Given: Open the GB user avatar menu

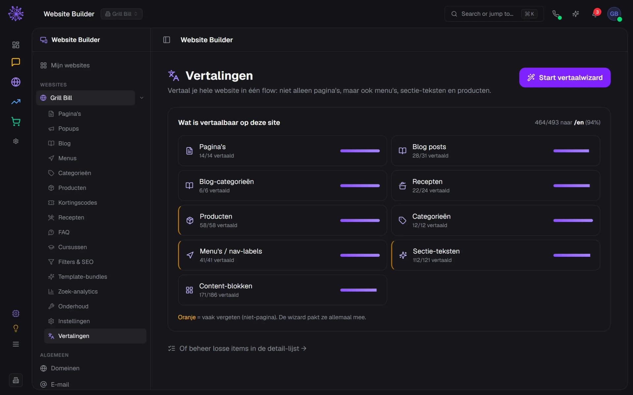Looking at the screenshot, I should click(x=614, y=14).
